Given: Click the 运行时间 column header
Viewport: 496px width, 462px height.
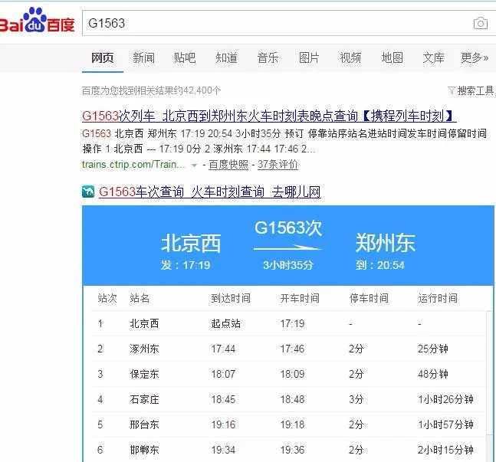Looking at the screenshot, I should point(438,298).
